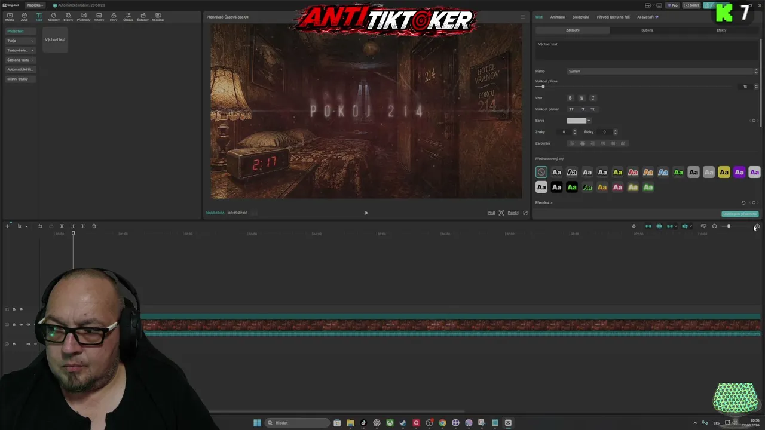
Task: Set letter case to lowercase tt
Action: [x=583, y=109]
